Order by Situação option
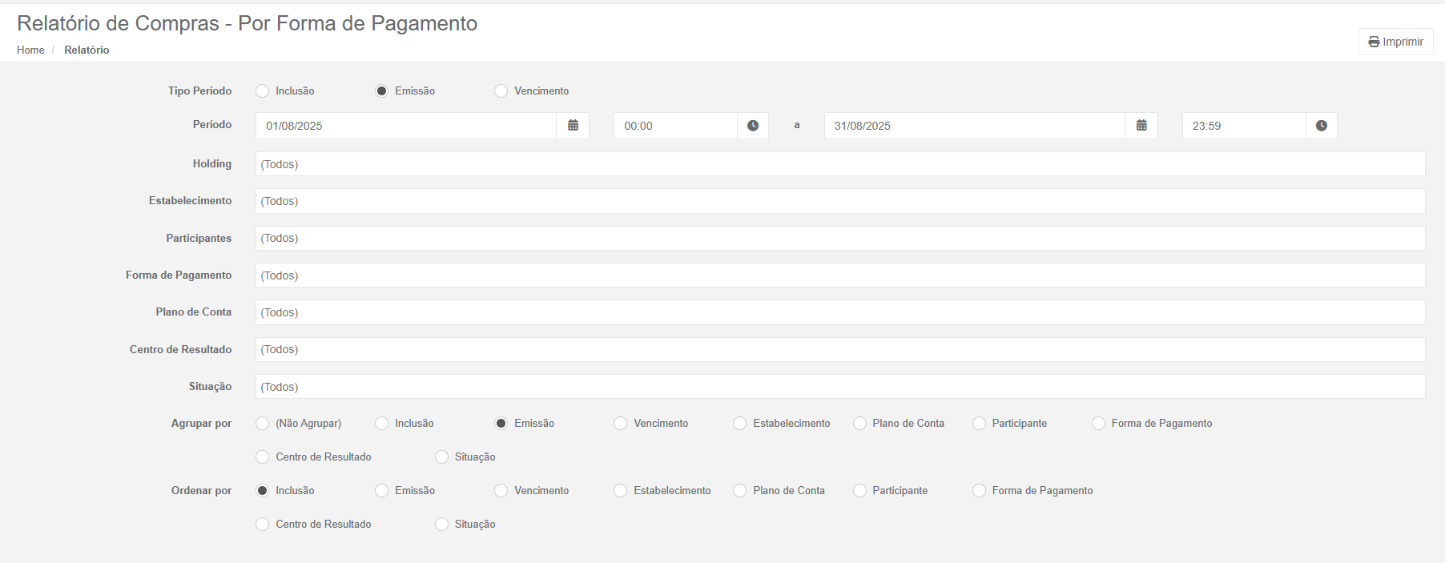This screenshot has width=1445, height=563. 442,525
